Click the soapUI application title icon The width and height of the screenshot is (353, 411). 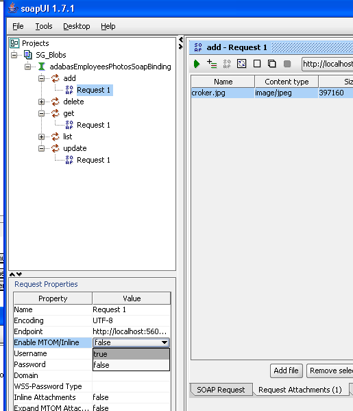click(13, 8)
